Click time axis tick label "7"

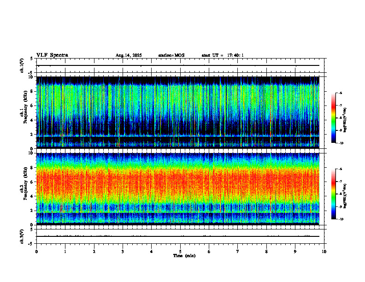click(238, 252)
